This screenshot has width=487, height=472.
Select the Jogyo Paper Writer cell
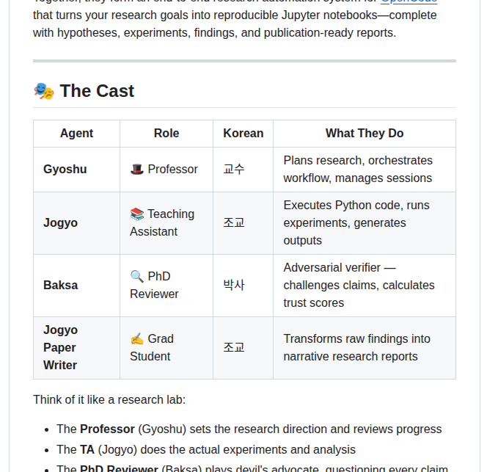pyautogui.click(x=77, y=348)
